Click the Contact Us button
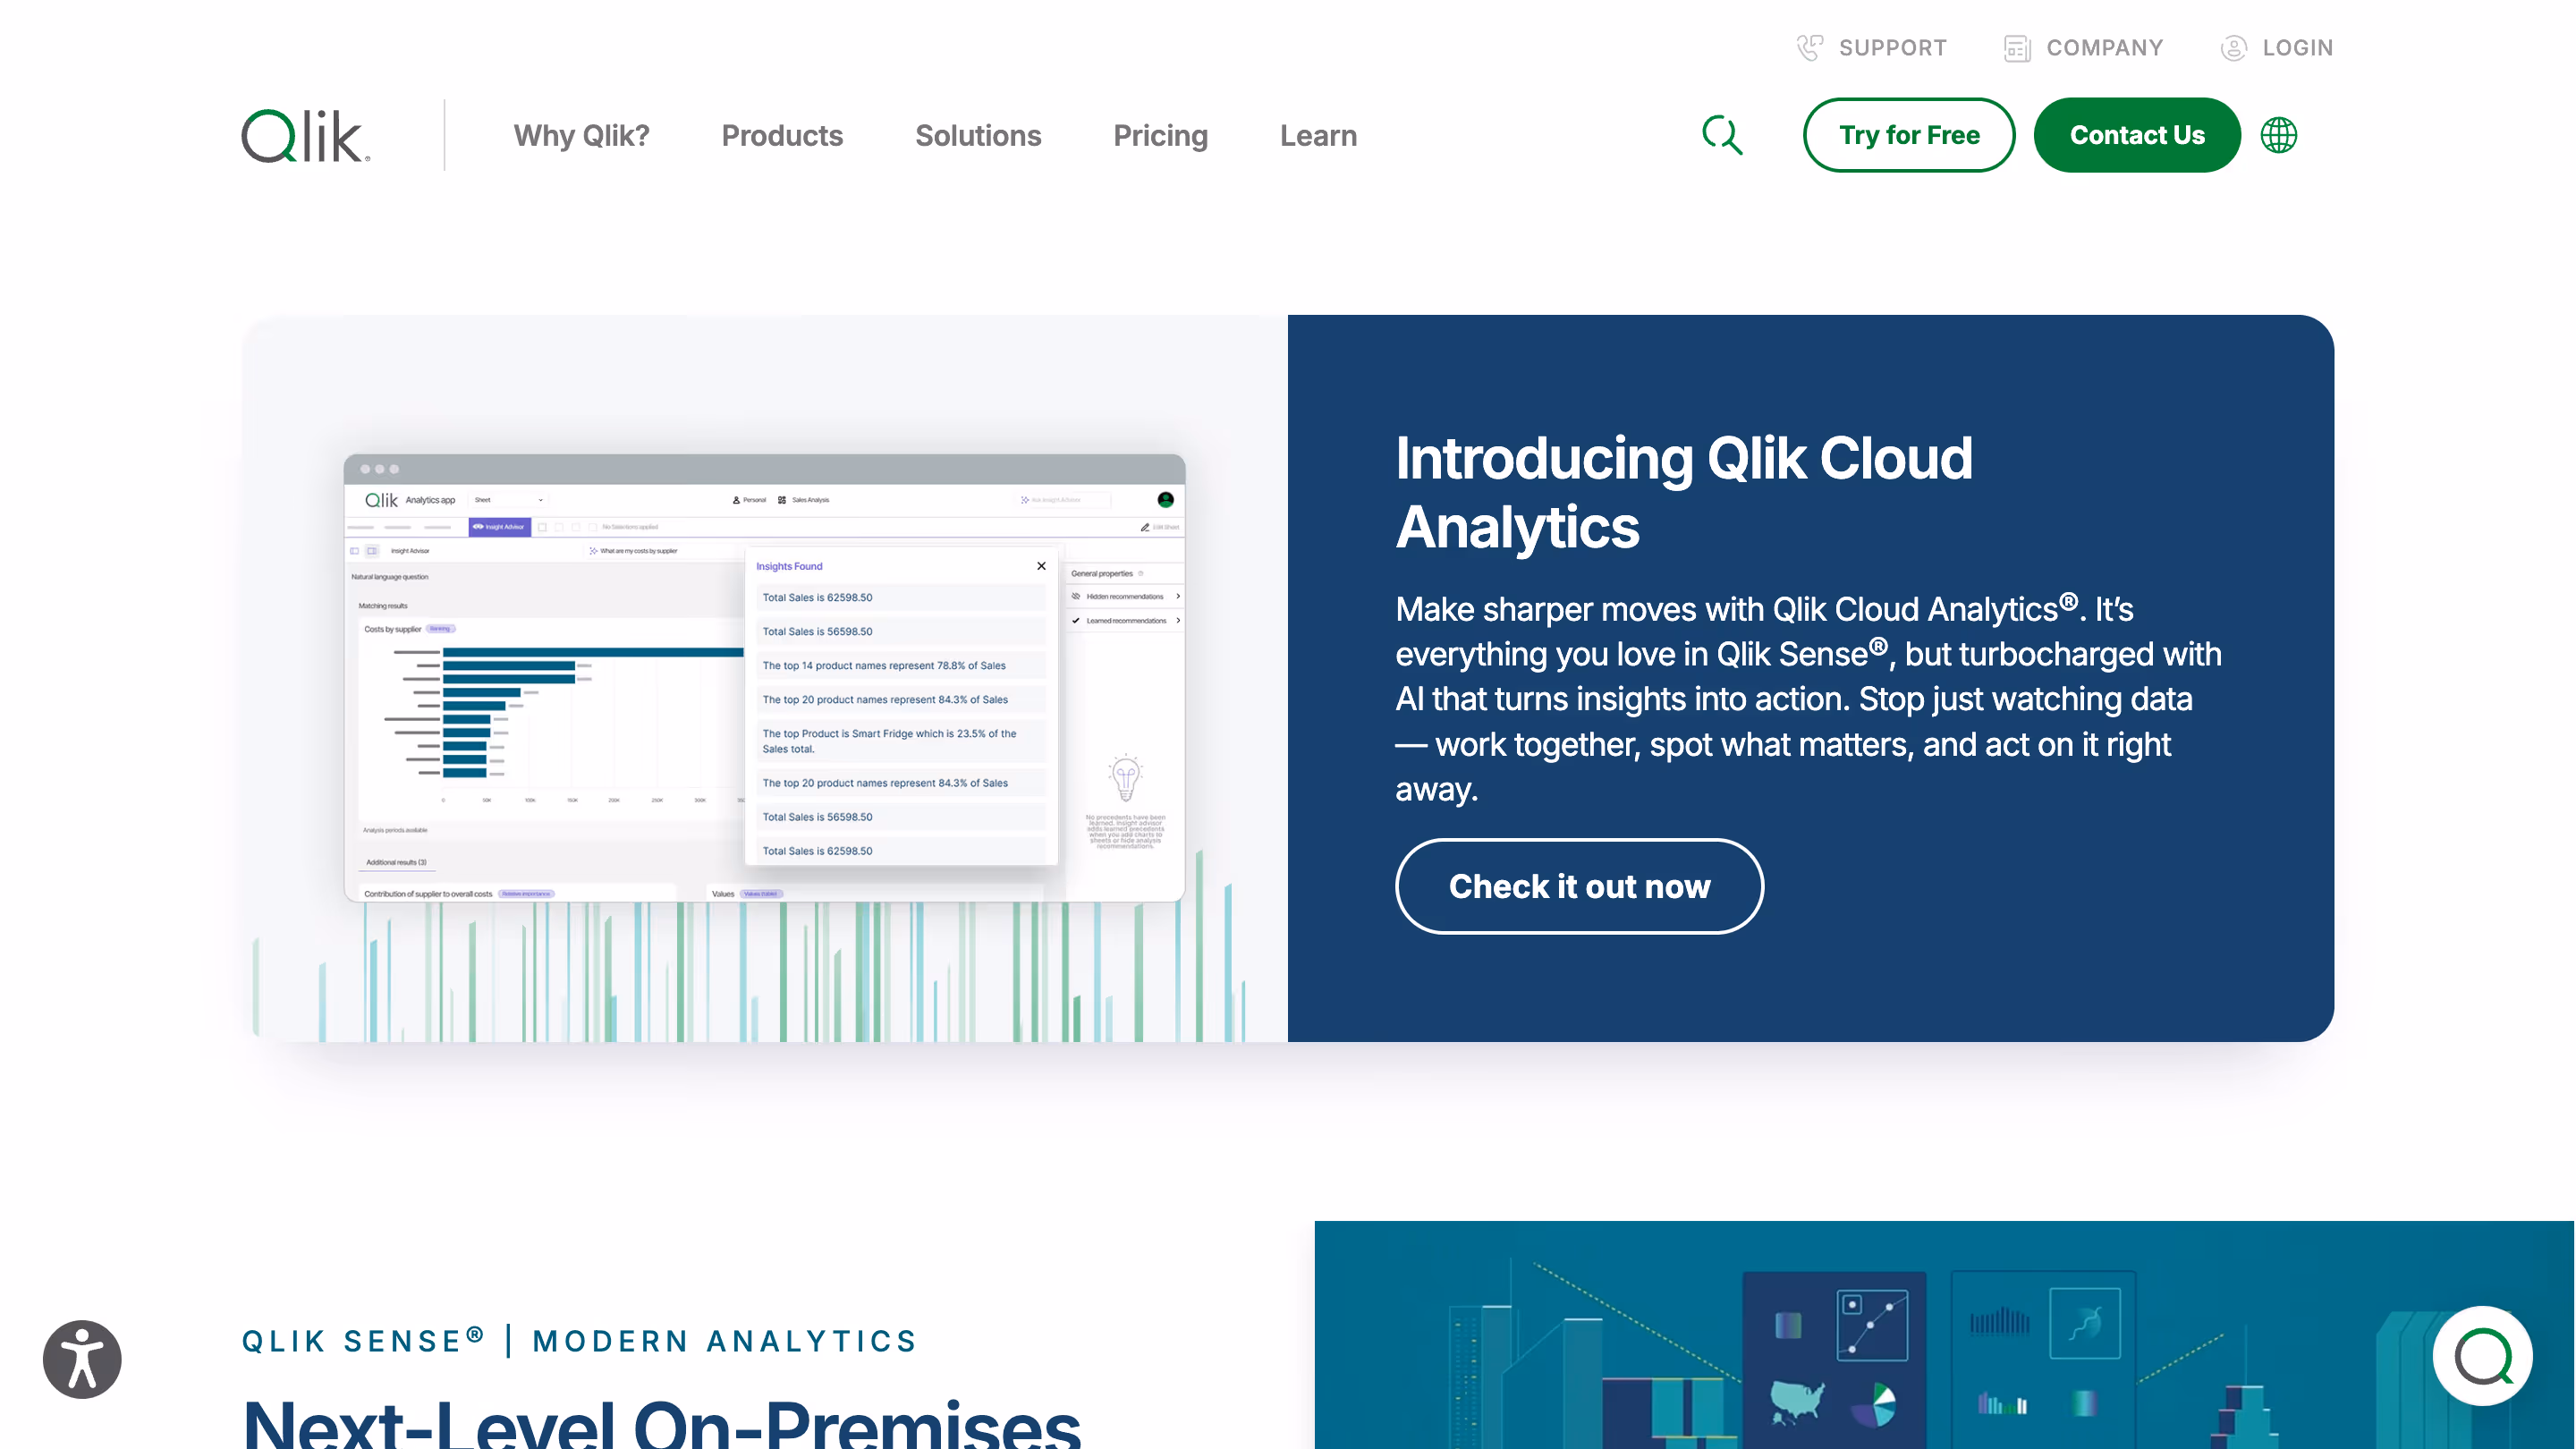Viewport: 2576px width, 1449px height. (x=2137, y=135)
